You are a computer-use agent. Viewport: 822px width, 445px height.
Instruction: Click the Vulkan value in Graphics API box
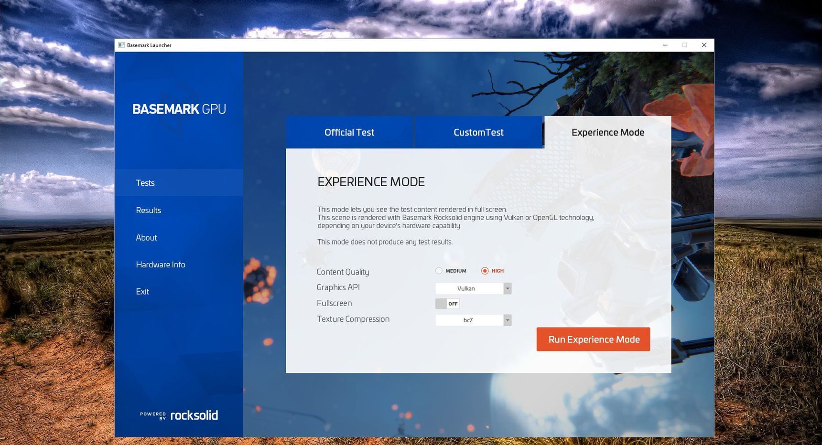pos(466,288)
